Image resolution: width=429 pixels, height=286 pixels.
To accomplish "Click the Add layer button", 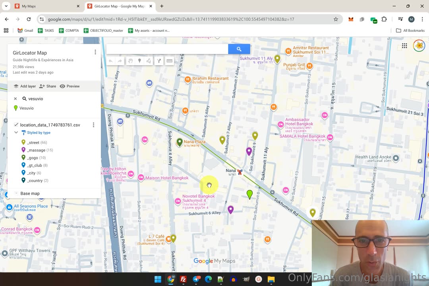I will pyautogui.click(x=25, y=86).
